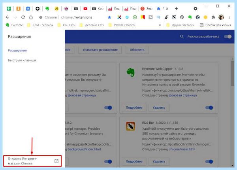Open the Evernote elephant browser tab

pyautogui.click(x=47, y=9)
